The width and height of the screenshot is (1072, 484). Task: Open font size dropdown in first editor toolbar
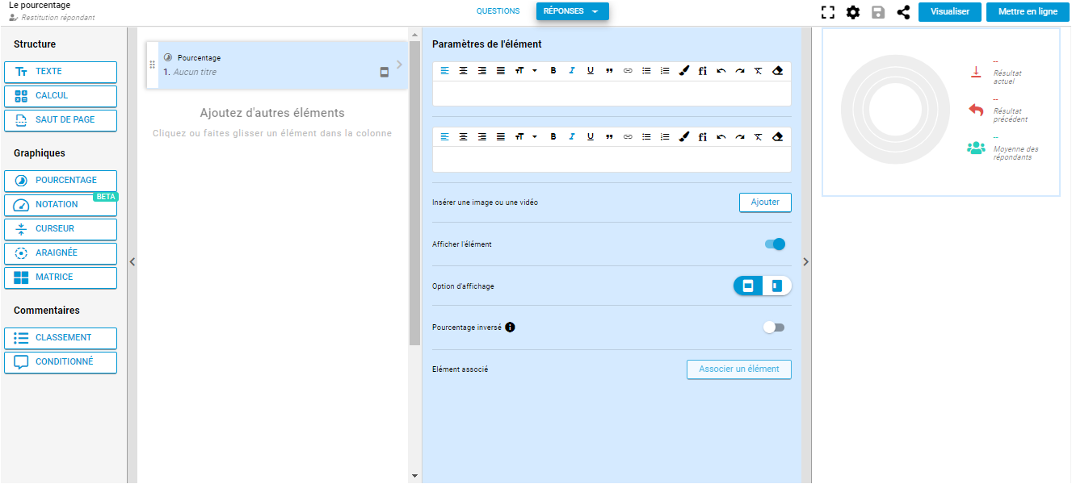(525, 70)
